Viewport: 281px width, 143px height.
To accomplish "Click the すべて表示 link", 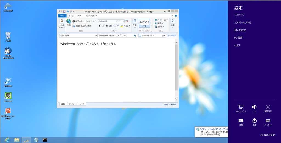I will (172, 36).
